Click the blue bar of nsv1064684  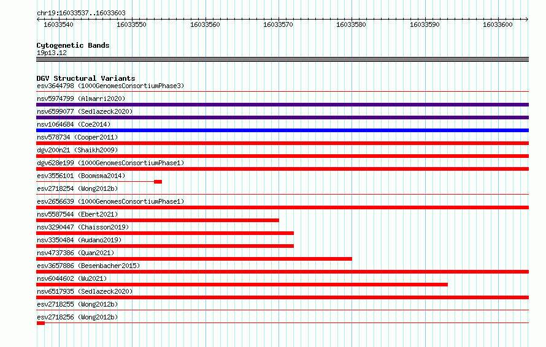point(282,130)
